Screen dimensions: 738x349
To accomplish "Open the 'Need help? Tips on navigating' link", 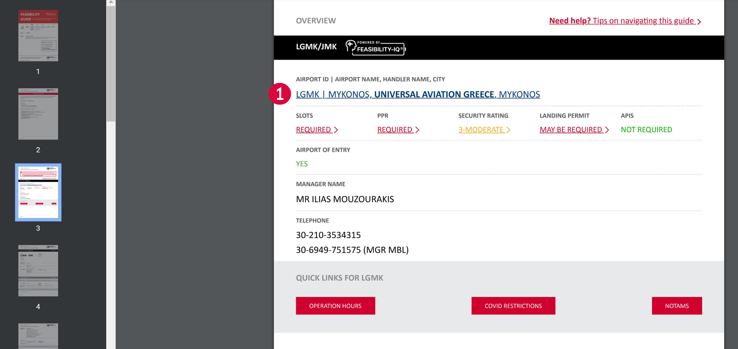I will coord(625,21).
